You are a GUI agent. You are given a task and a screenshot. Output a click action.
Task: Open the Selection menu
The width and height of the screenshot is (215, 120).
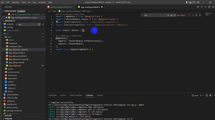click(15, 2)
